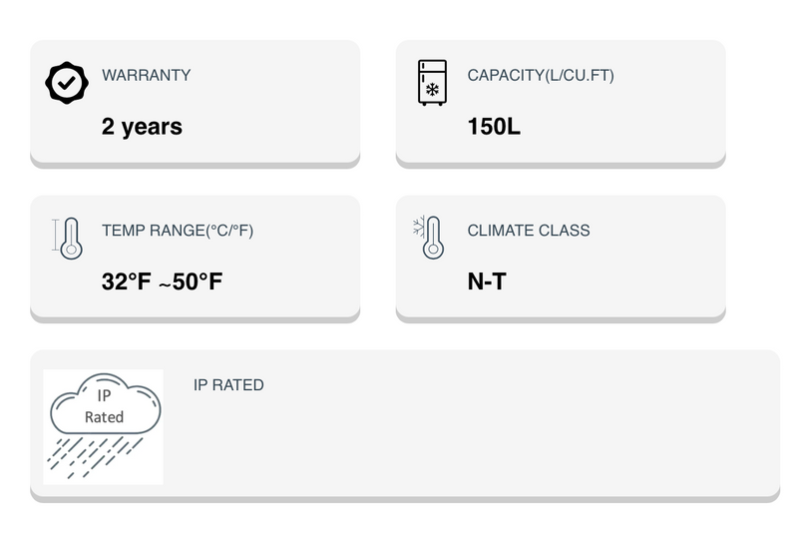Click the "N-T" climate class value
The width and height of the screenshot is (798, 545).
tap(487, 282)
